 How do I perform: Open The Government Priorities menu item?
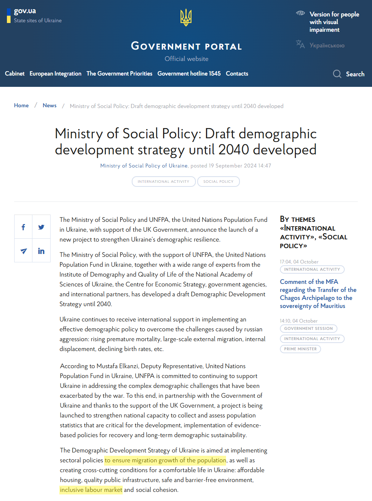pyautogui.click(x=119, y=73)
